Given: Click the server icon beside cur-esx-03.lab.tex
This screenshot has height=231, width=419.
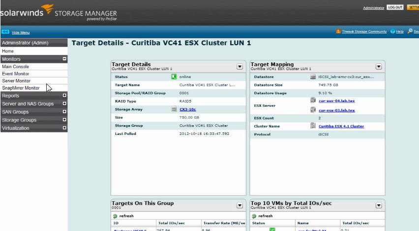Looking at the screenshot, I should pyautogui.click(x=313, y=110).
